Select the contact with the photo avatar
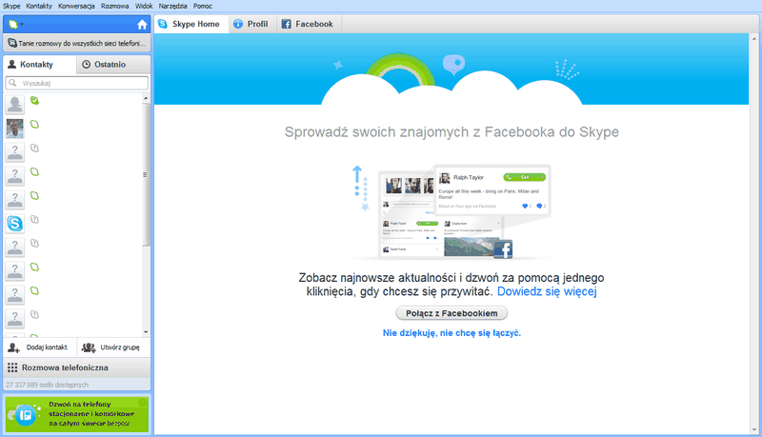This screenshot has width=762, height=437. pyautogui.click(x=74, y=129)
